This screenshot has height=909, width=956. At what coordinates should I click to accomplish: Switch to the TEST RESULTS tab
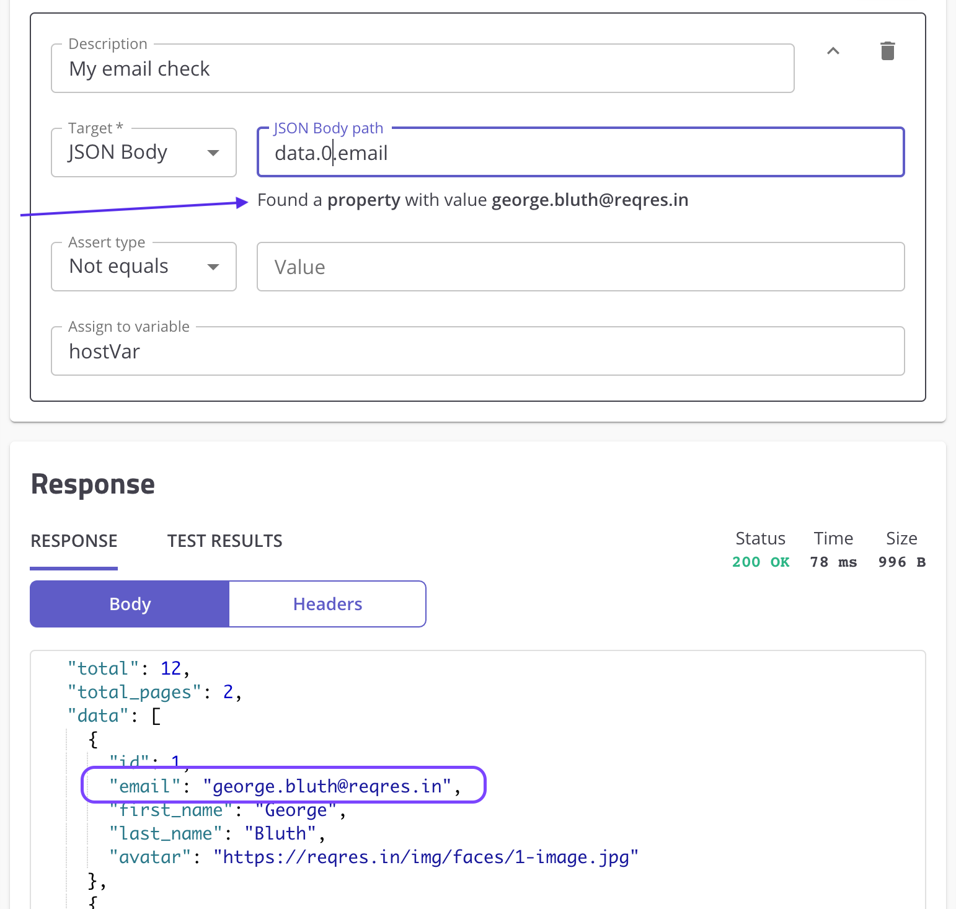[224, 541]
